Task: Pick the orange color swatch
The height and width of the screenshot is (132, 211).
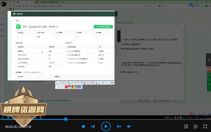Action: point(74,86)
